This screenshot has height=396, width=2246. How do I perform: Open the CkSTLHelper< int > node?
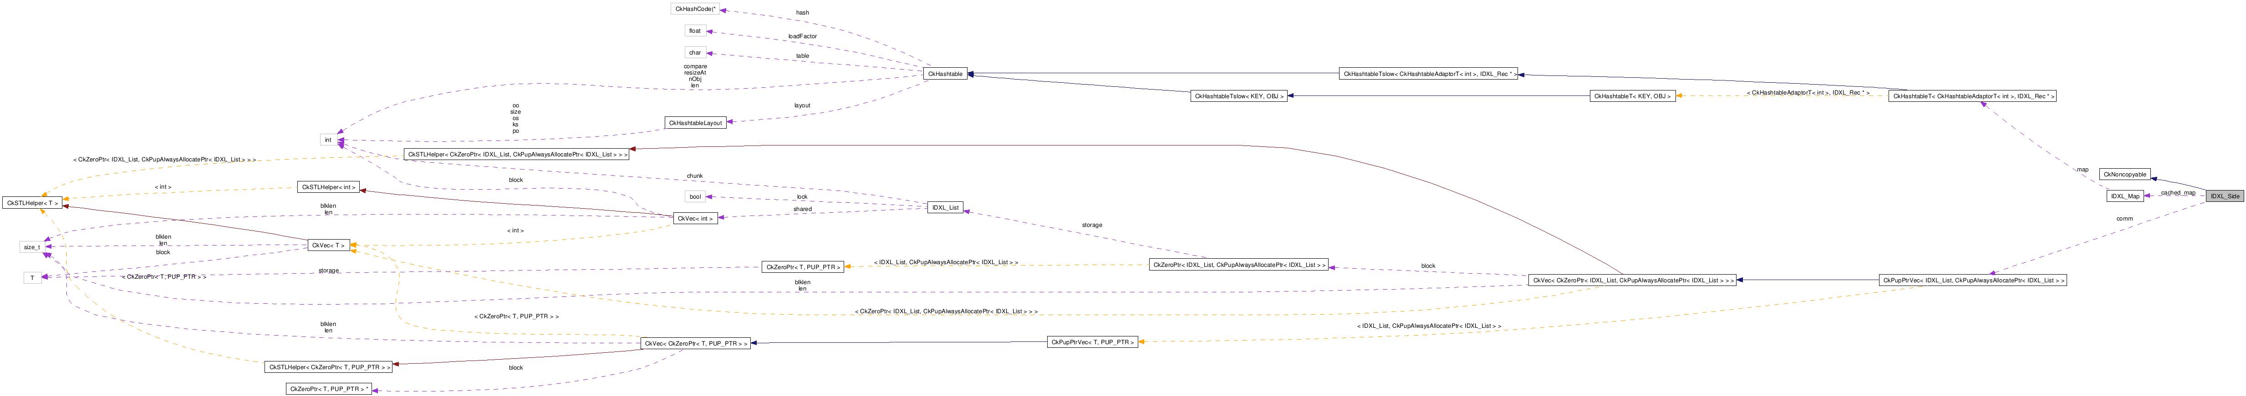[329, 187]
